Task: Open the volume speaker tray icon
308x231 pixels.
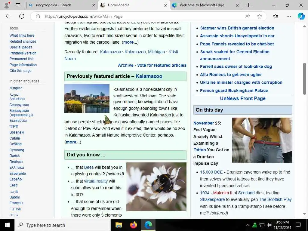Action: tap(269, 225)
